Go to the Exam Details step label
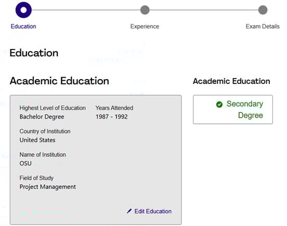 point(263,27)
